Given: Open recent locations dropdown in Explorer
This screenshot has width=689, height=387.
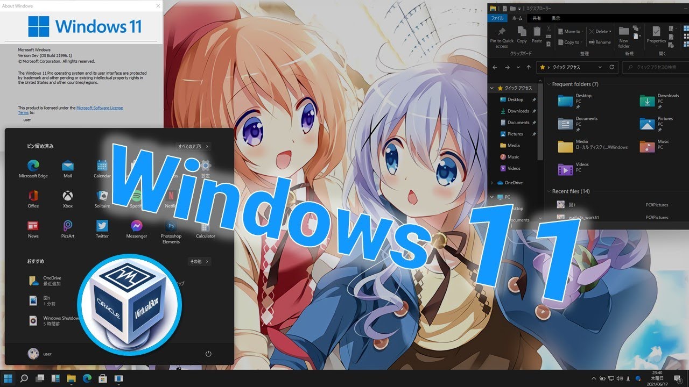Looking at the screenshot, I should (518, 67).
